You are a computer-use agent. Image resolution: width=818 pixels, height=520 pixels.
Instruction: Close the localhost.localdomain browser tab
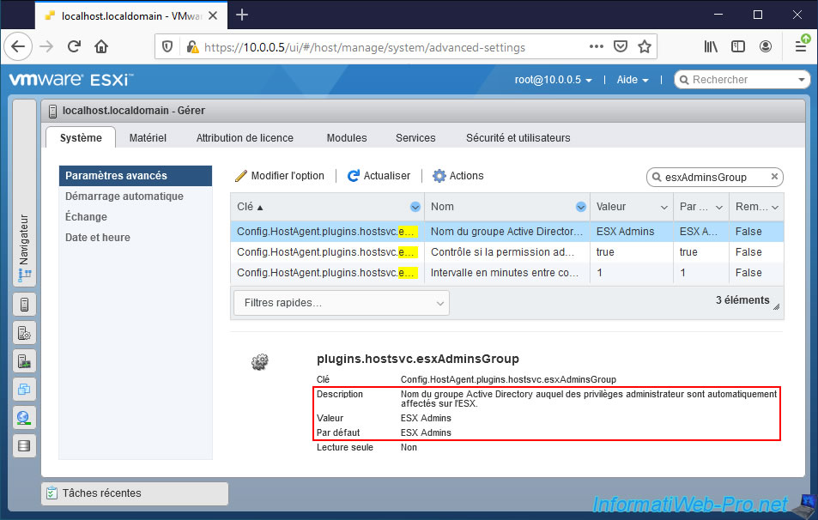213,15
